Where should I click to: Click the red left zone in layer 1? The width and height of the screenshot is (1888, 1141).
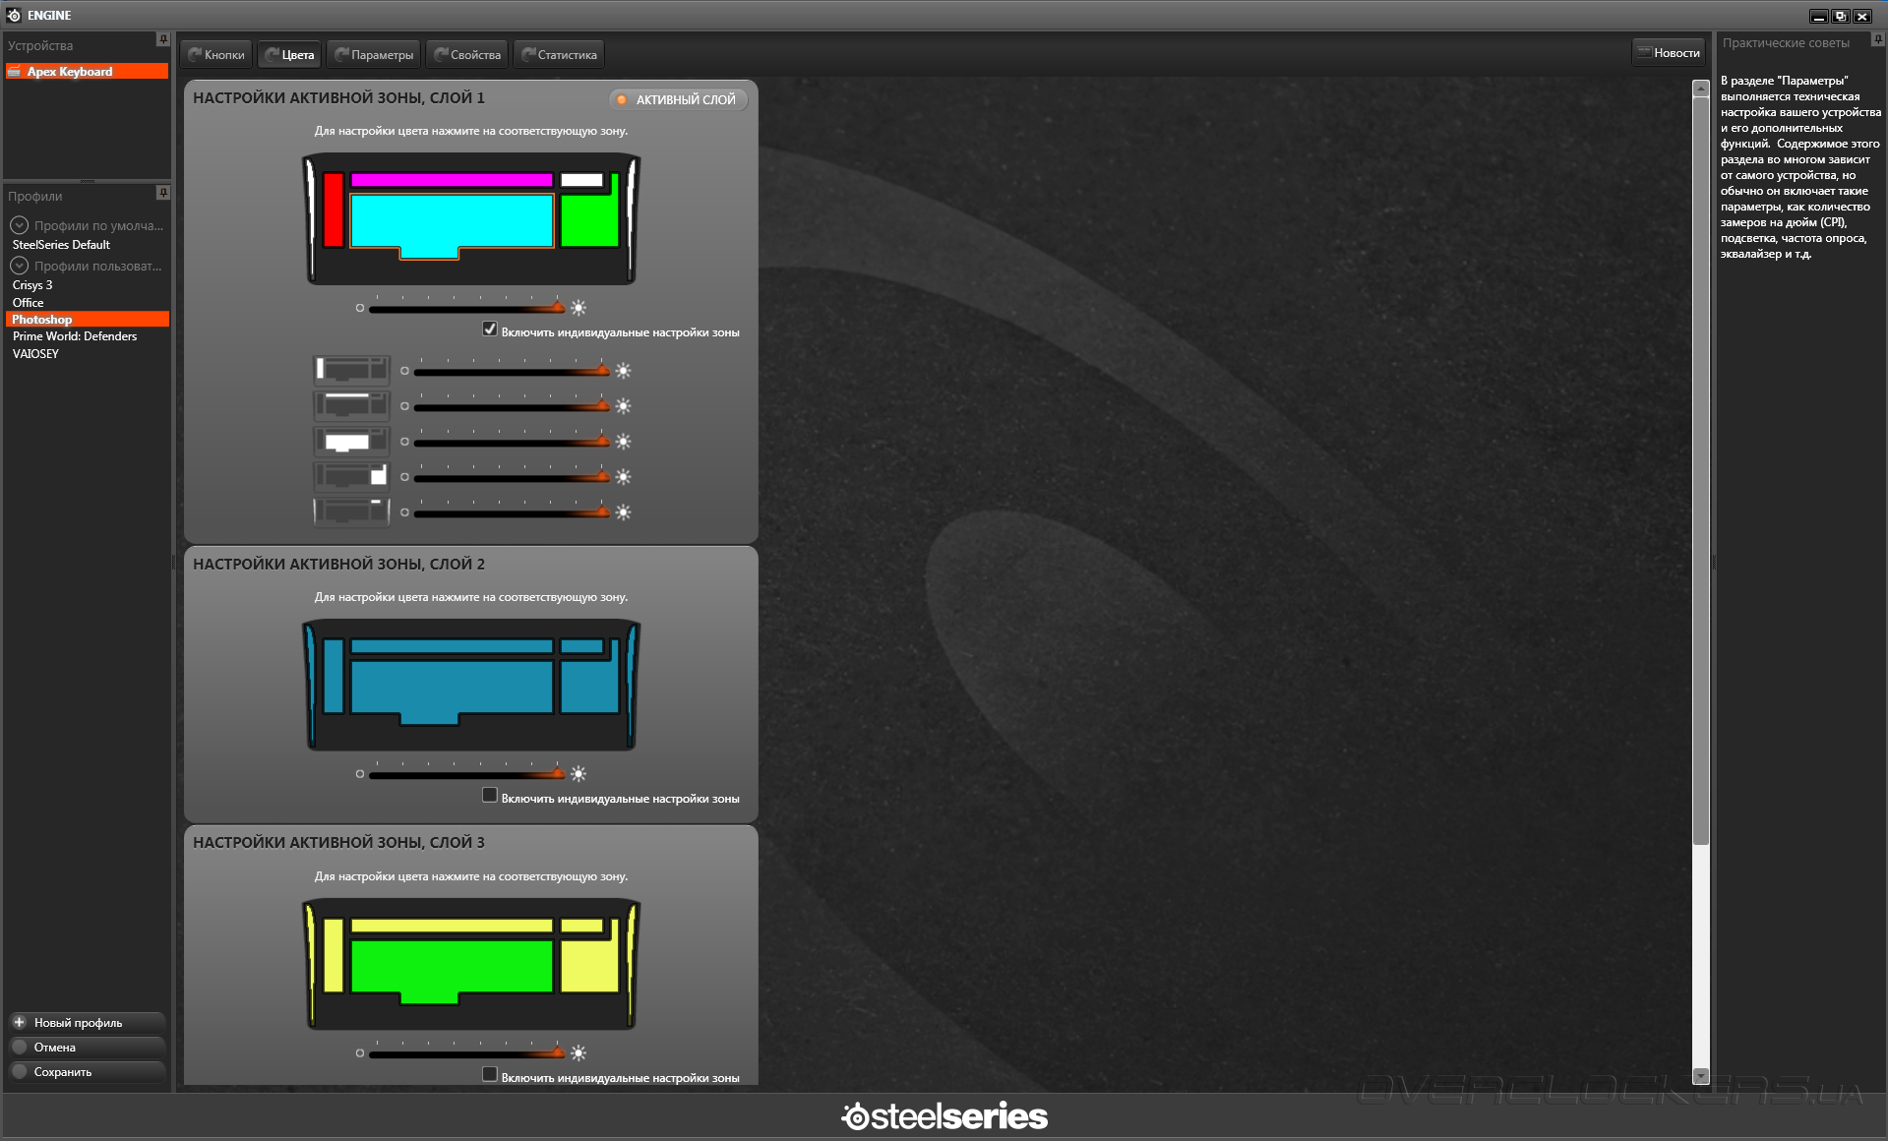(334, 210)
